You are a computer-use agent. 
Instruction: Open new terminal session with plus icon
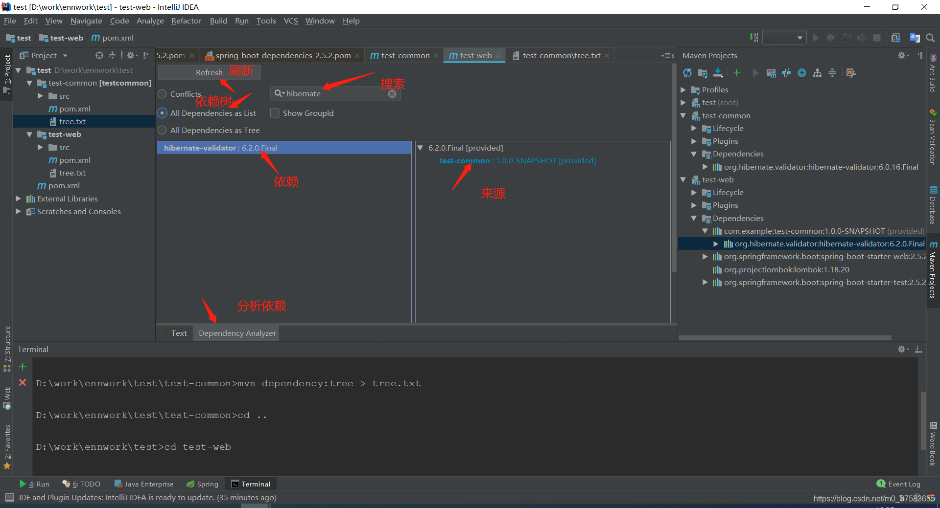22,367
